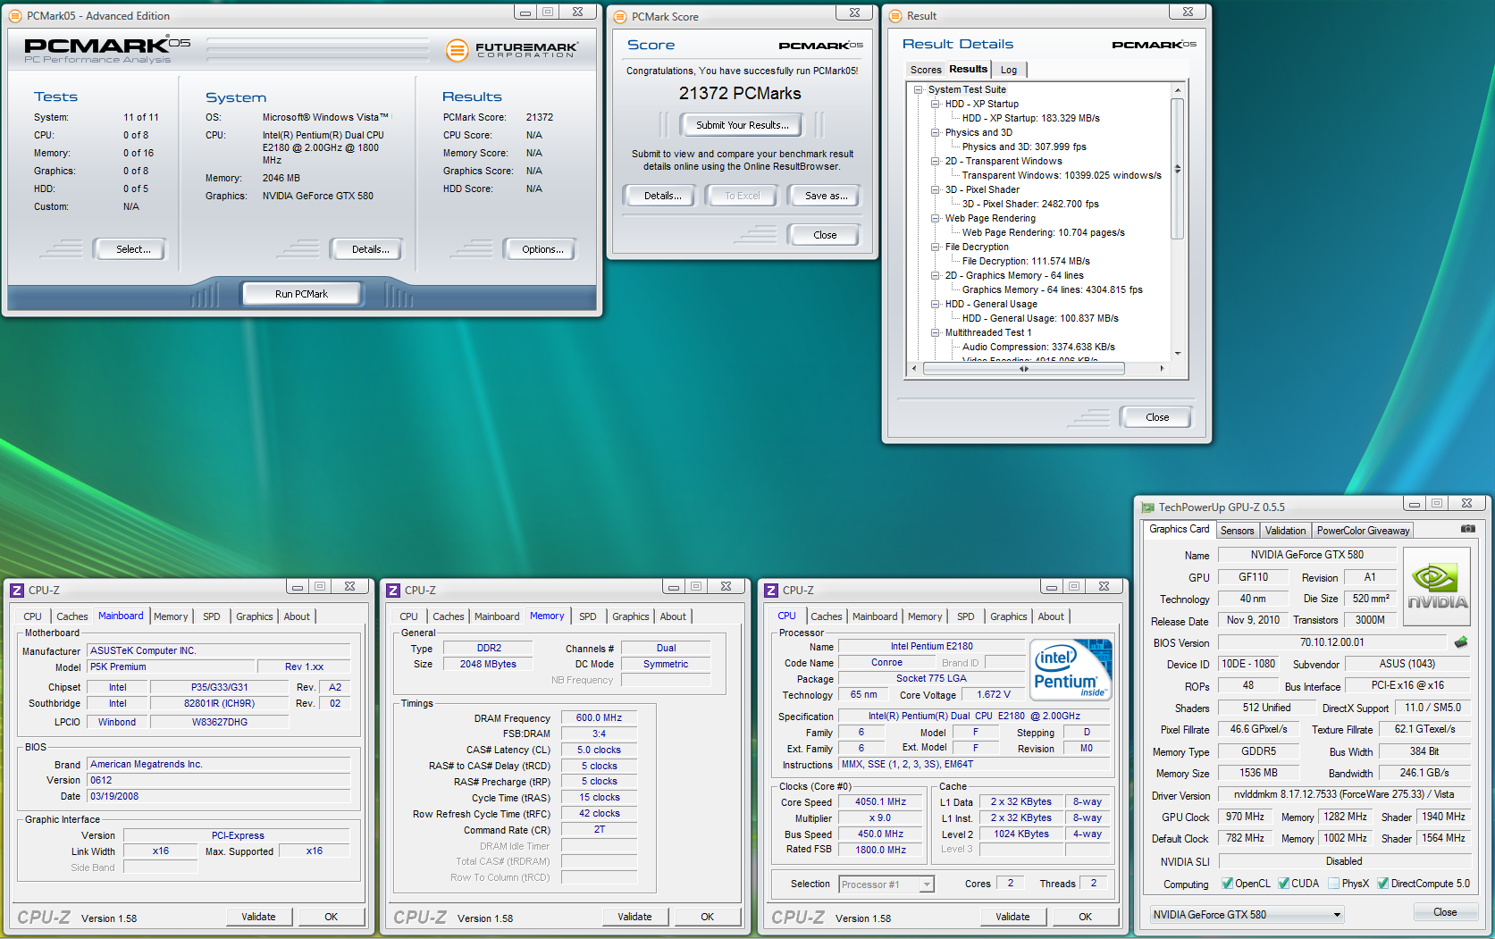Click the Run PCMark button
The image size is (1495, 939).
pos(301,294)
